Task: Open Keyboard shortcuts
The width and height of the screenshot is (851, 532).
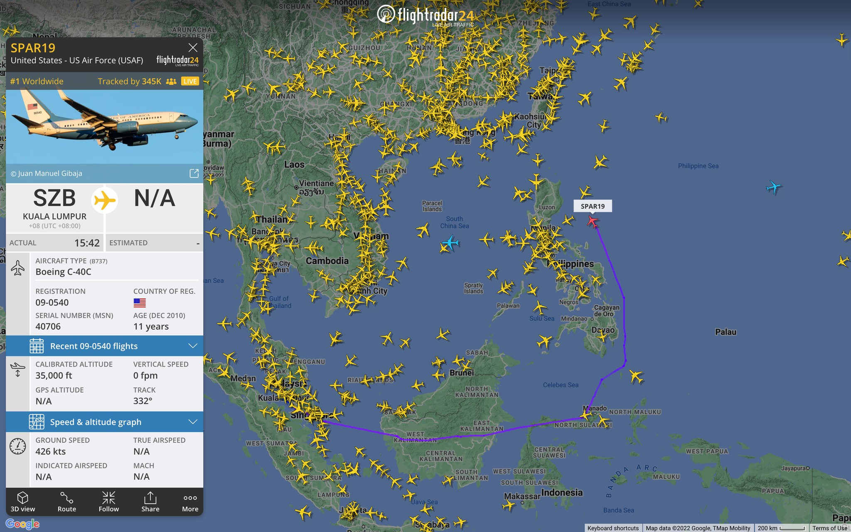Action: tap(612, 528)
